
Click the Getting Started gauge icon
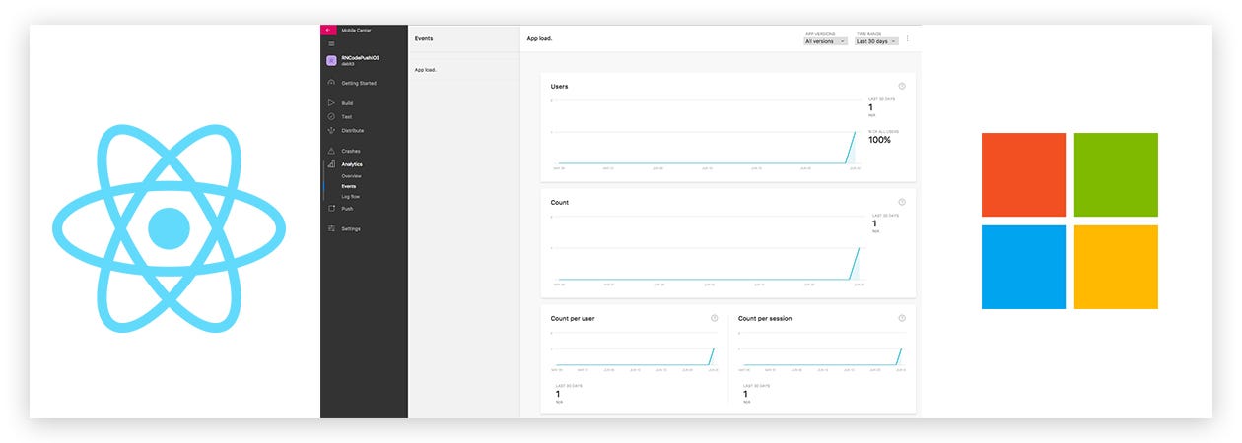331,83
